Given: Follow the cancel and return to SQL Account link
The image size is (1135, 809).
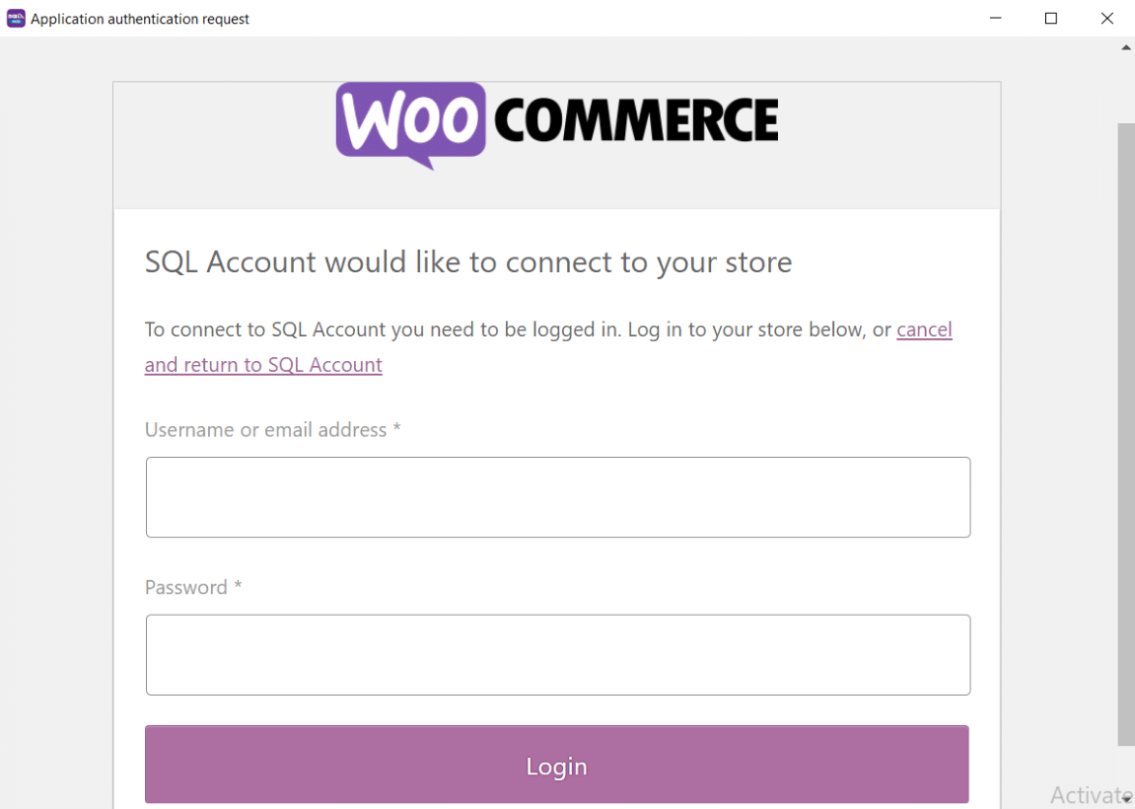Looking at the screenshot, I should point(263,365).
